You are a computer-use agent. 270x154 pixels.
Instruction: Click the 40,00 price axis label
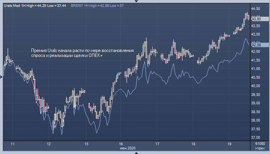click(x=256, y=86)
